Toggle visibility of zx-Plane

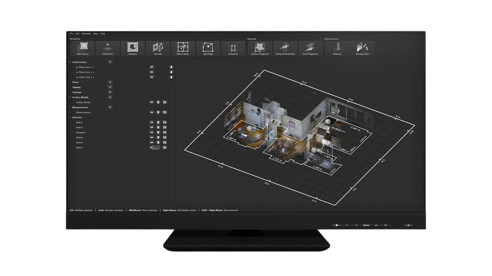coord(152,72)
